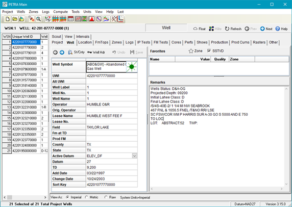Select the Raw radio button
The width and height of the screenshot is (292, 207).
pyautogui.click(x=106, y=197)
